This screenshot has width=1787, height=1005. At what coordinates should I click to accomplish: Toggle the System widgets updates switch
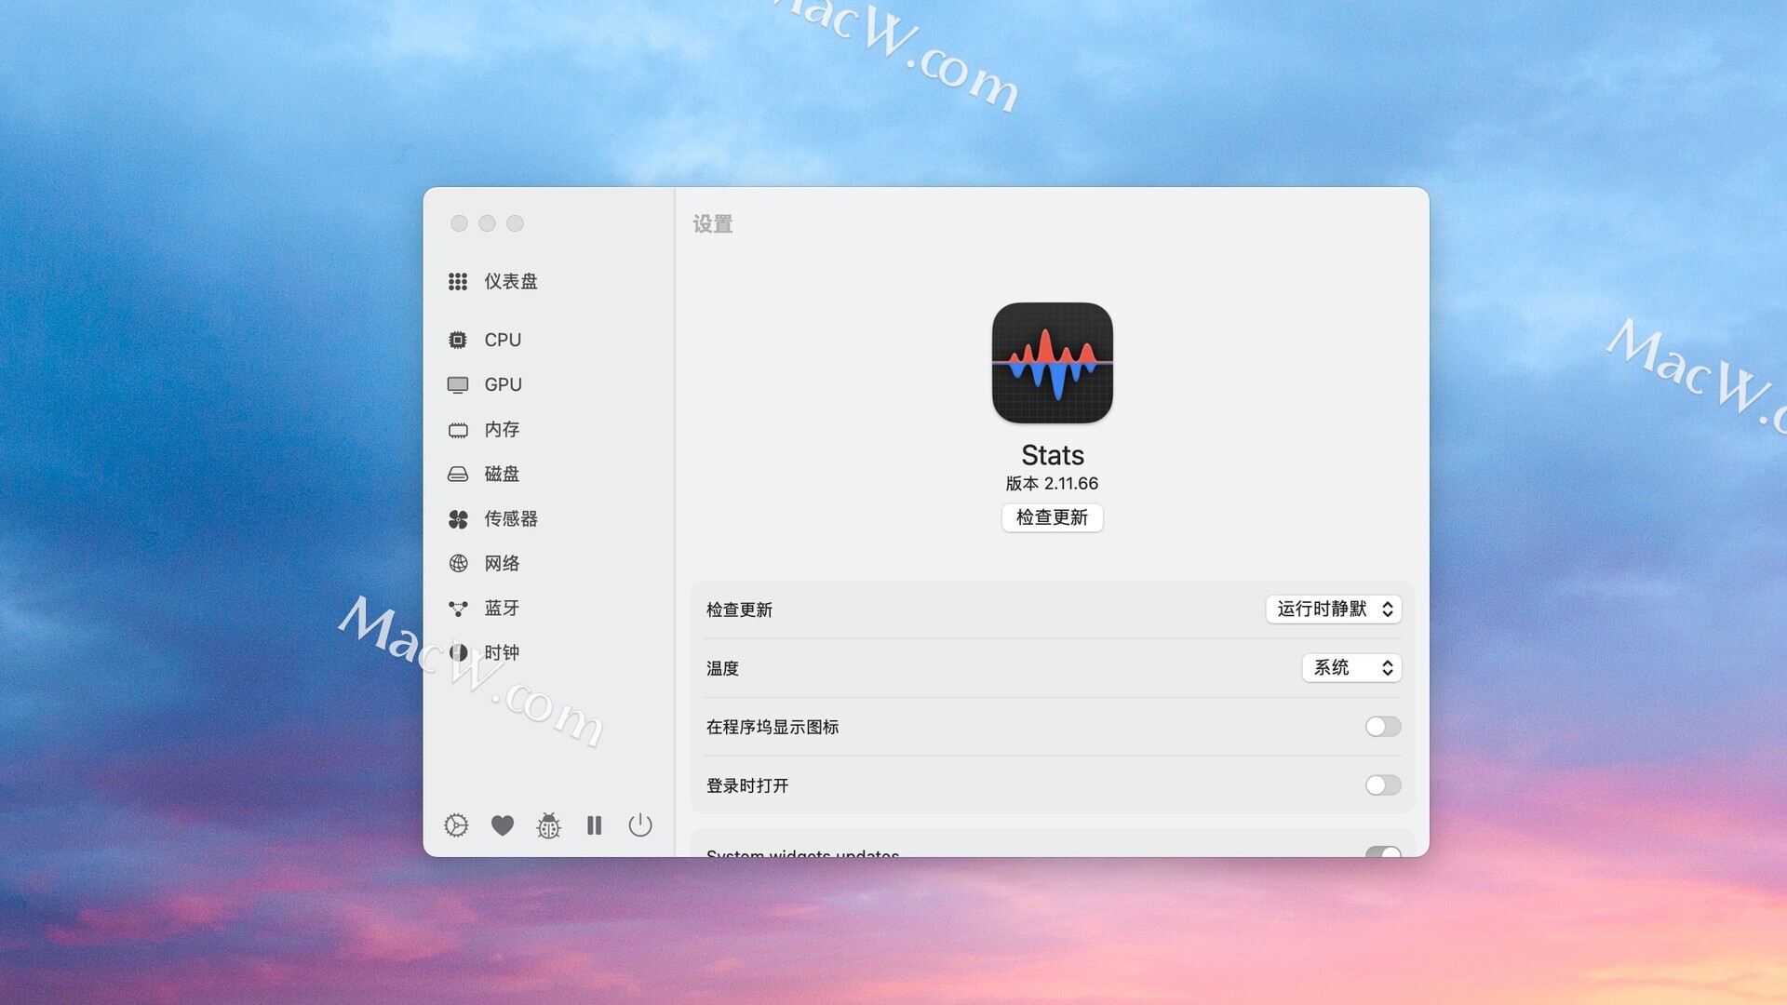[x=1382, y=851]
